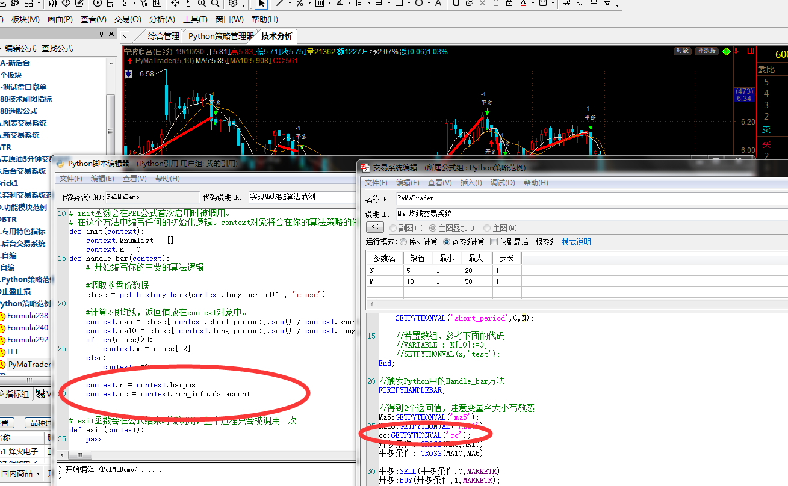Switch to the 综合管理 tab
788x486 pixels.
(x=163, y=36)
